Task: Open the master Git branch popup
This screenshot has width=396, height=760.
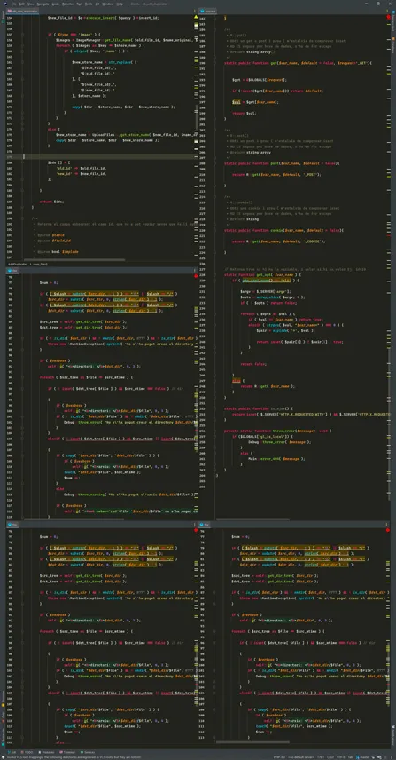Action: [363, 757]
